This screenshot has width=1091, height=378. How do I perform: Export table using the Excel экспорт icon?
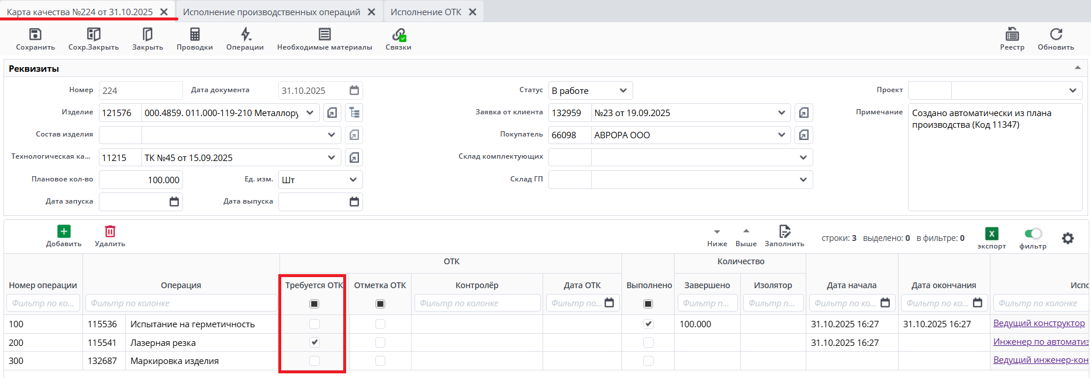coord(992,234)
